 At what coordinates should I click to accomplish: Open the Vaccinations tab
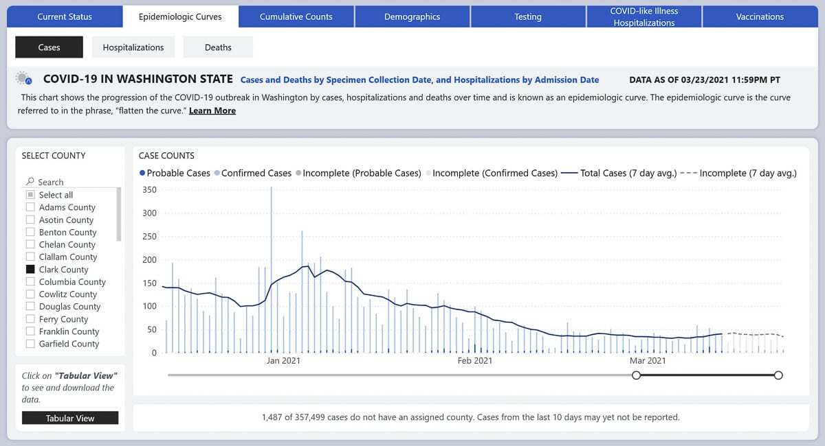click(x=760, y=16)
